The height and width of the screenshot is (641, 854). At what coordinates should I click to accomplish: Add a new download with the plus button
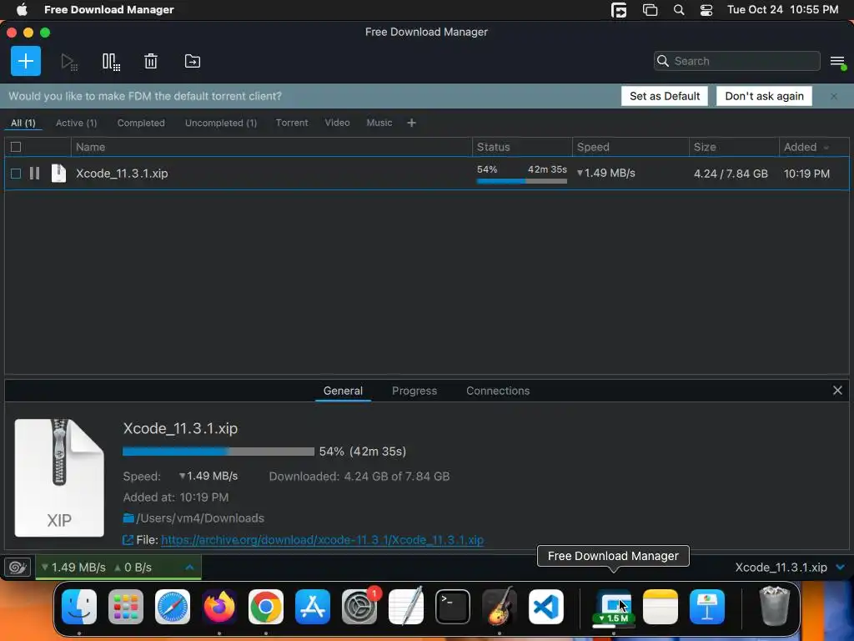[26, 61]
